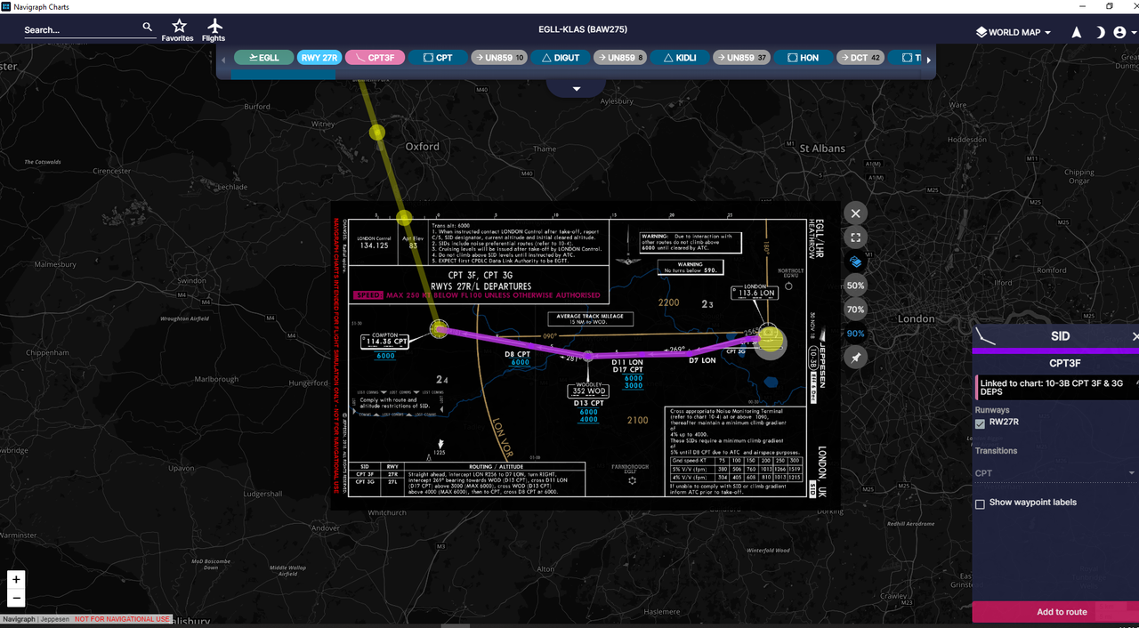
Task: Select the DCT 42 route chip
Action: pos(859,58)
